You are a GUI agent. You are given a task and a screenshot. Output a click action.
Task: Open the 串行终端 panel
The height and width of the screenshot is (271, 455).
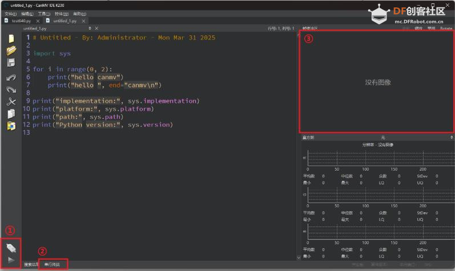click(53, 265)
